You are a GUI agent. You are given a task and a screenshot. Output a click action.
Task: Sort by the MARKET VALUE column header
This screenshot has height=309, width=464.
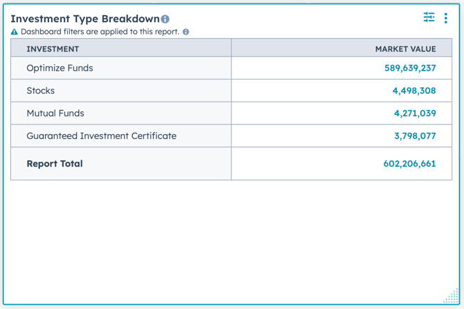pyautogui.click(x=405, y=49)
